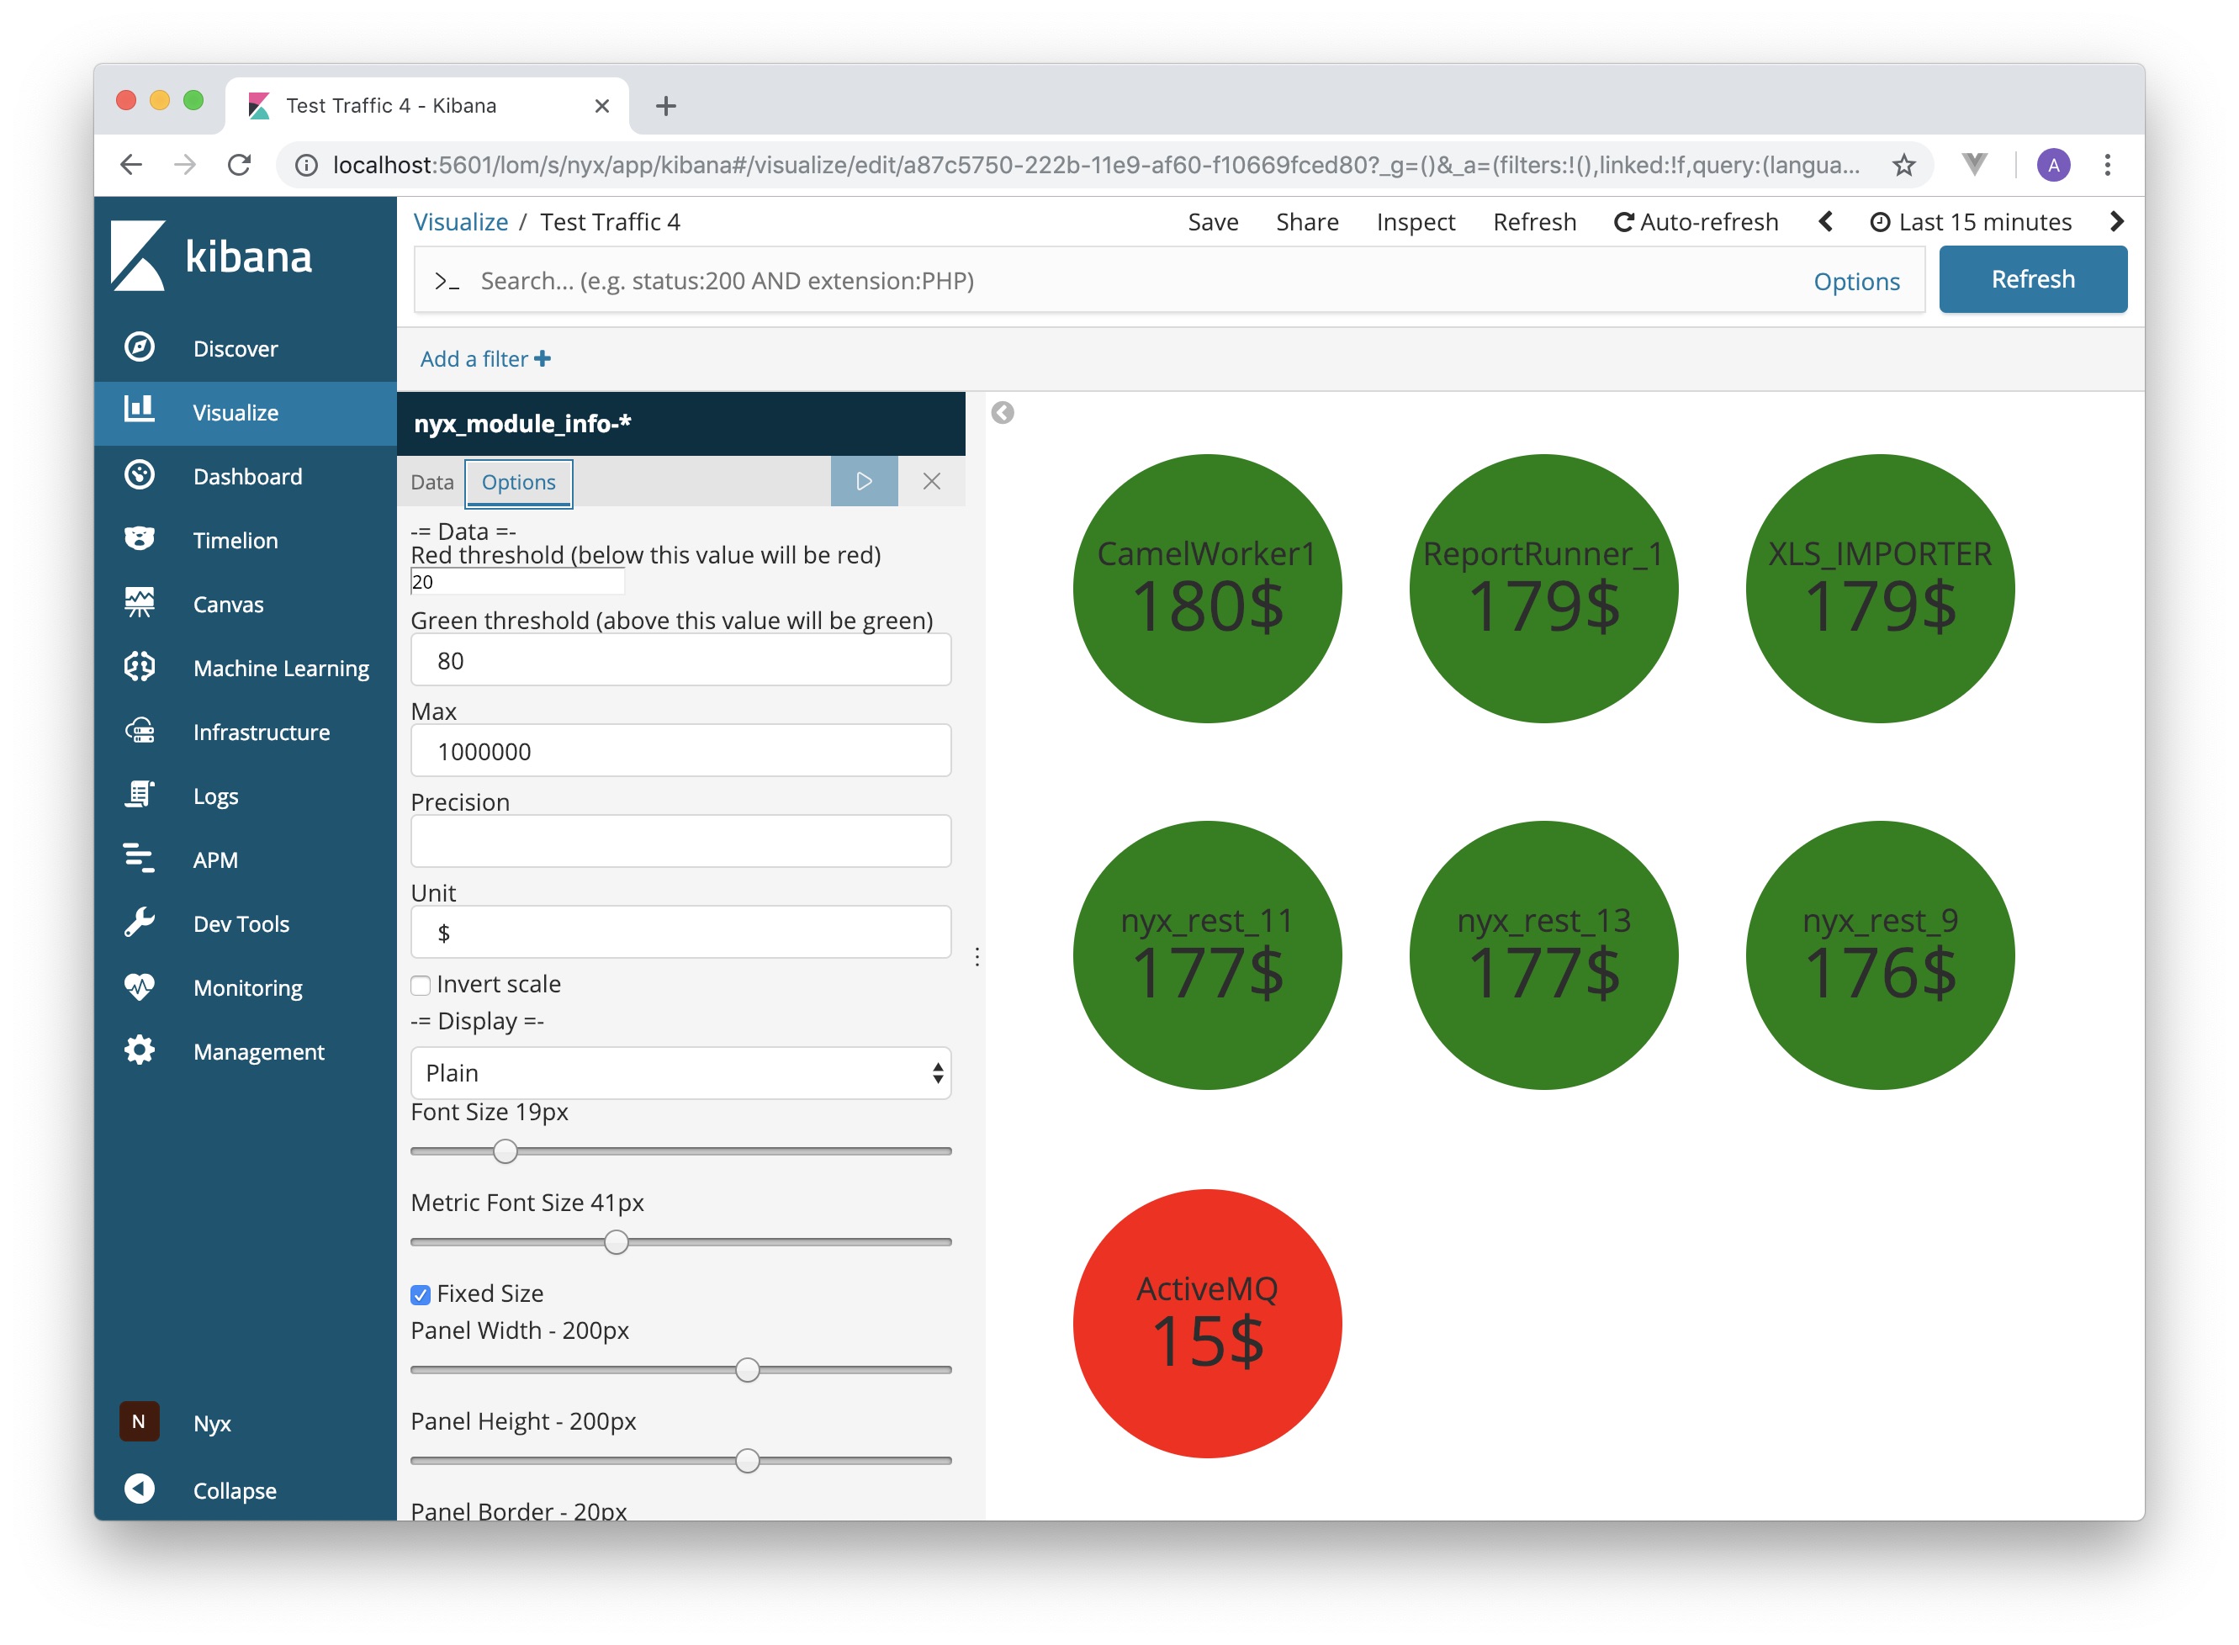2239x1645 pixels.
Task: Uncheck the Fixed Size checkbox
Action: (421, 1294)
